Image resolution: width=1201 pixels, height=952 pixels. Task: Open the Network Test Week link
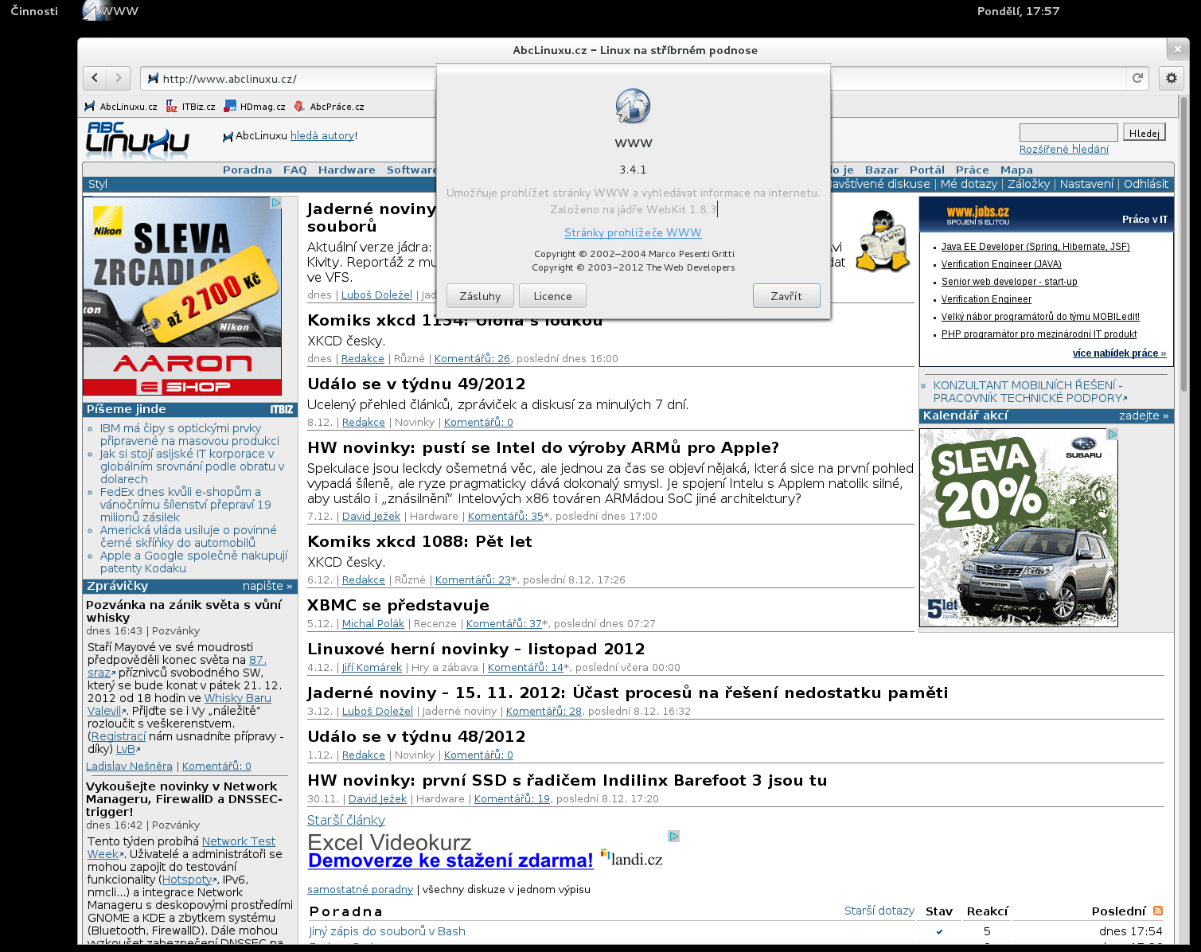(x=239, y=841)
